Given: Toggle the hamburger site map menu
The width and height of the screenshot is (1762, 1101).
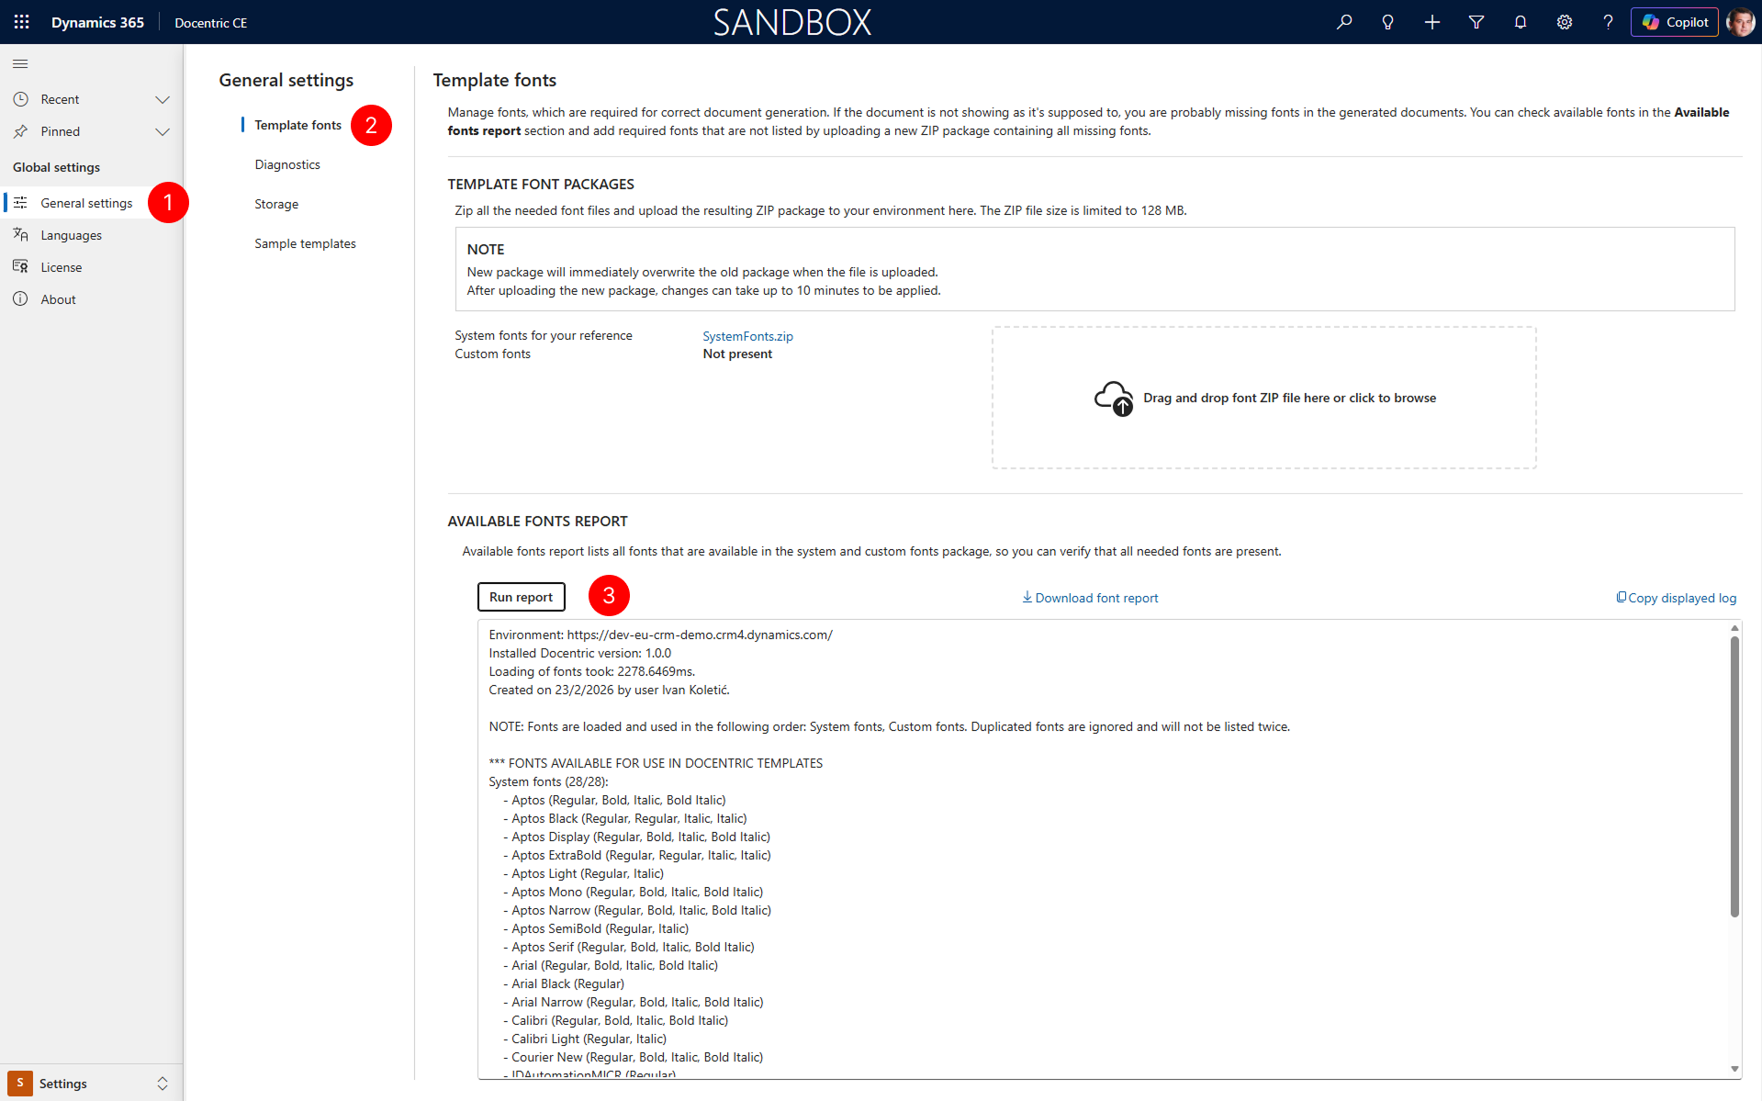Looking at the screenshot, I should 20,63.
